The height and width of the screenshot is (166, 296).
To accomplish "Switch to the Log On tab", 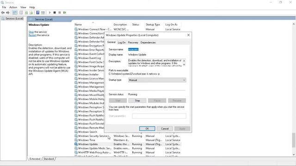I will click(122, 42).
